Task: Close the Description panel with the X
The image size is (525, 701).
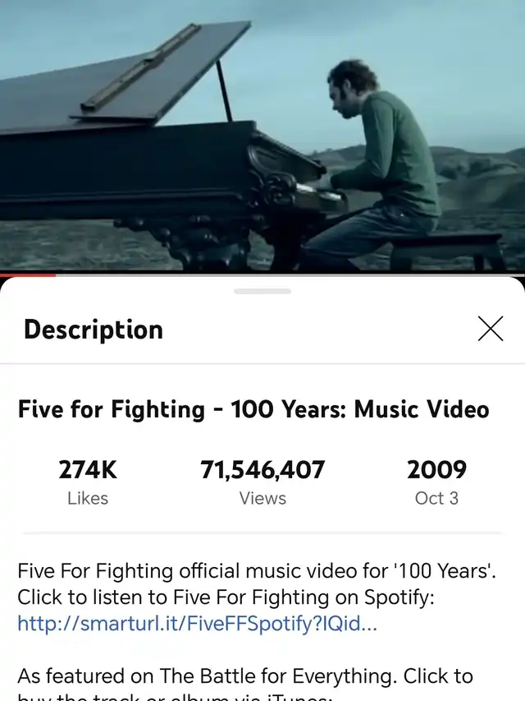Action: coord(491,329)
